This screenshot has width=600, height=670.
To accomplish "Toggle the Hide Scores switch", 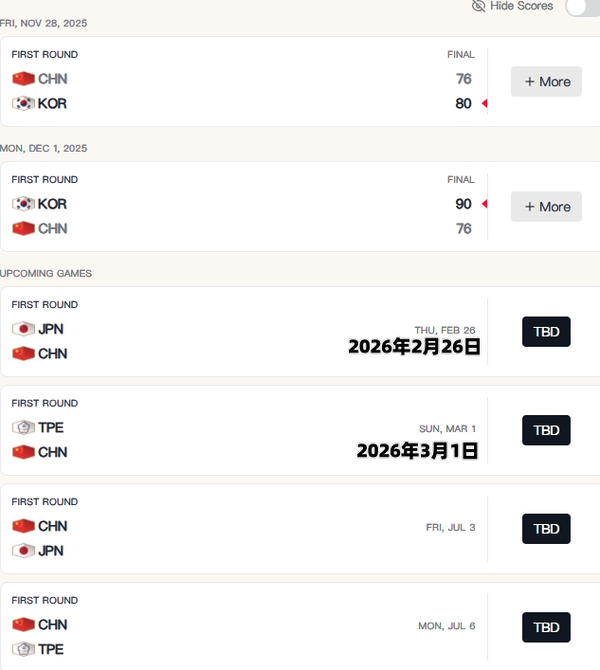I will point(582,8).
